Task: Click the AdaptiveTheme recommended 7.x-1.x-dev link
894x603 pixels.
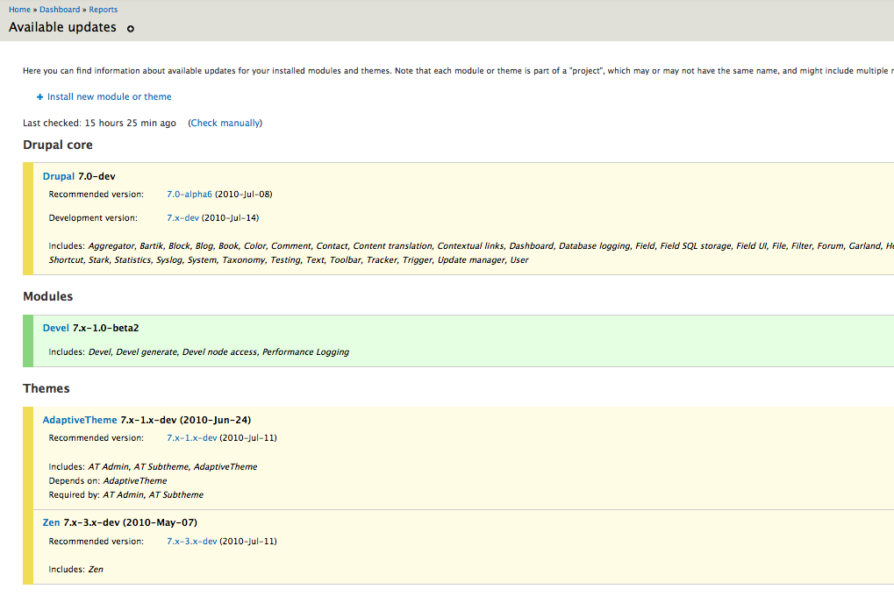Action: pos(191,438)
